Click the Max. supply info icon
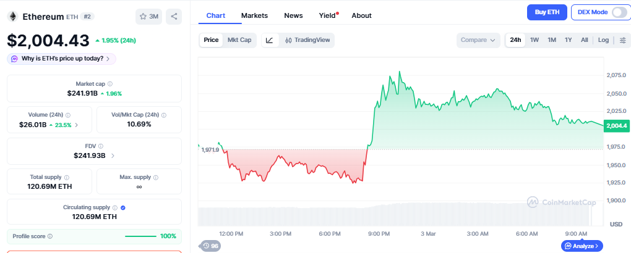This screenshot has width=631, height=253. coord(156,177)
